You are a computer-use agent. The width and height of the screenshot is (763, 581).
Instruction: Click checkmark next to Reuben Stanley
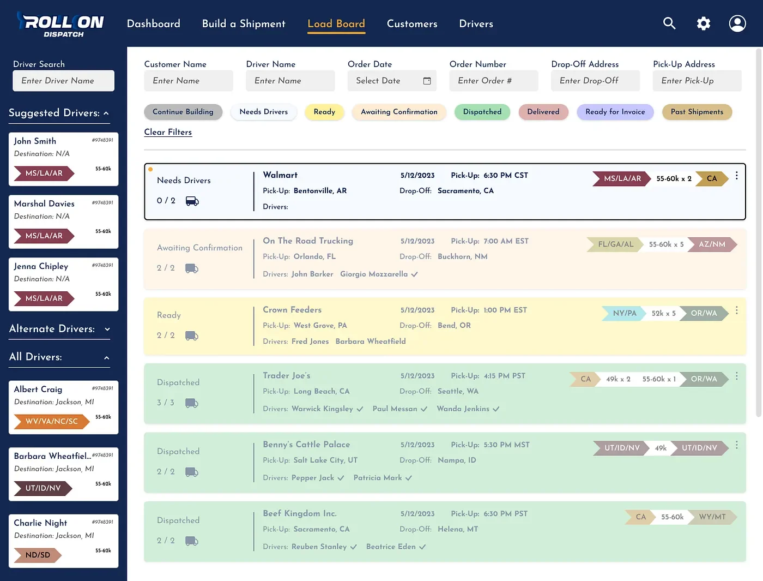pos(354,547)
